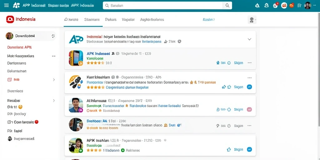Screen dimensions: 320x160
Task: Switch to the Vapalar tab
Action: coord(128,20)
